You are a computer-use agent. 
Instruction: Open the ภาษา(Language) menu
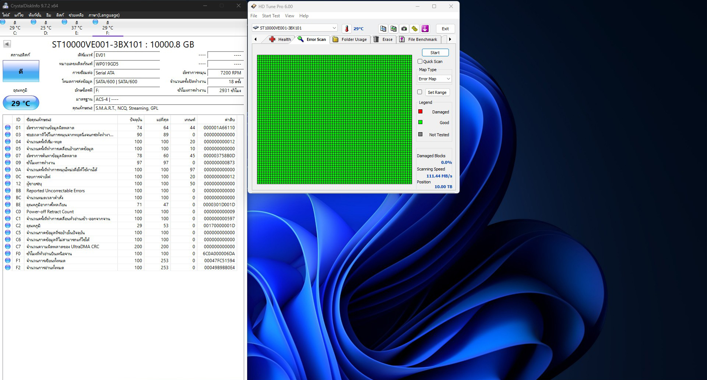tap(104, 15)
